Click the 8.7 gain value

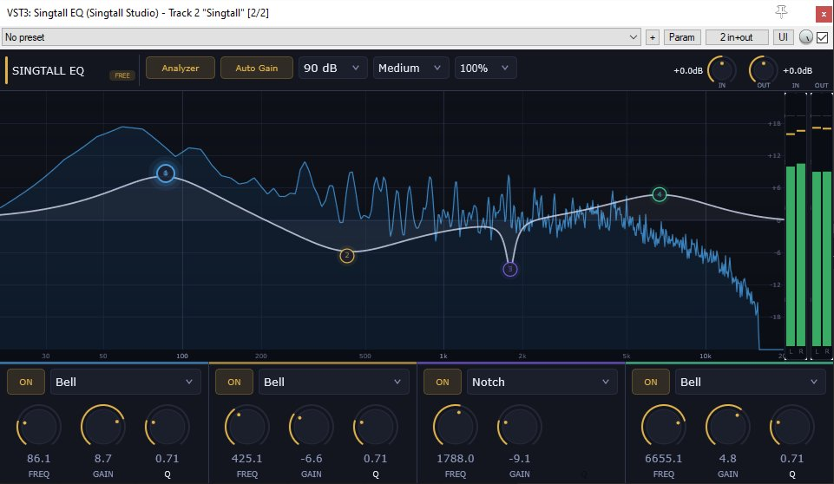pos(102,459)
